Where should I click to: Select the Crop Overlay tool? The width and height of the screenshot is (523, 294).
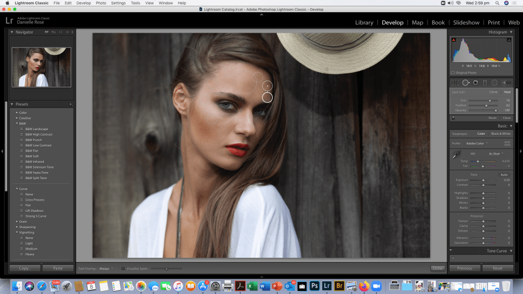(x=455, y=83)
